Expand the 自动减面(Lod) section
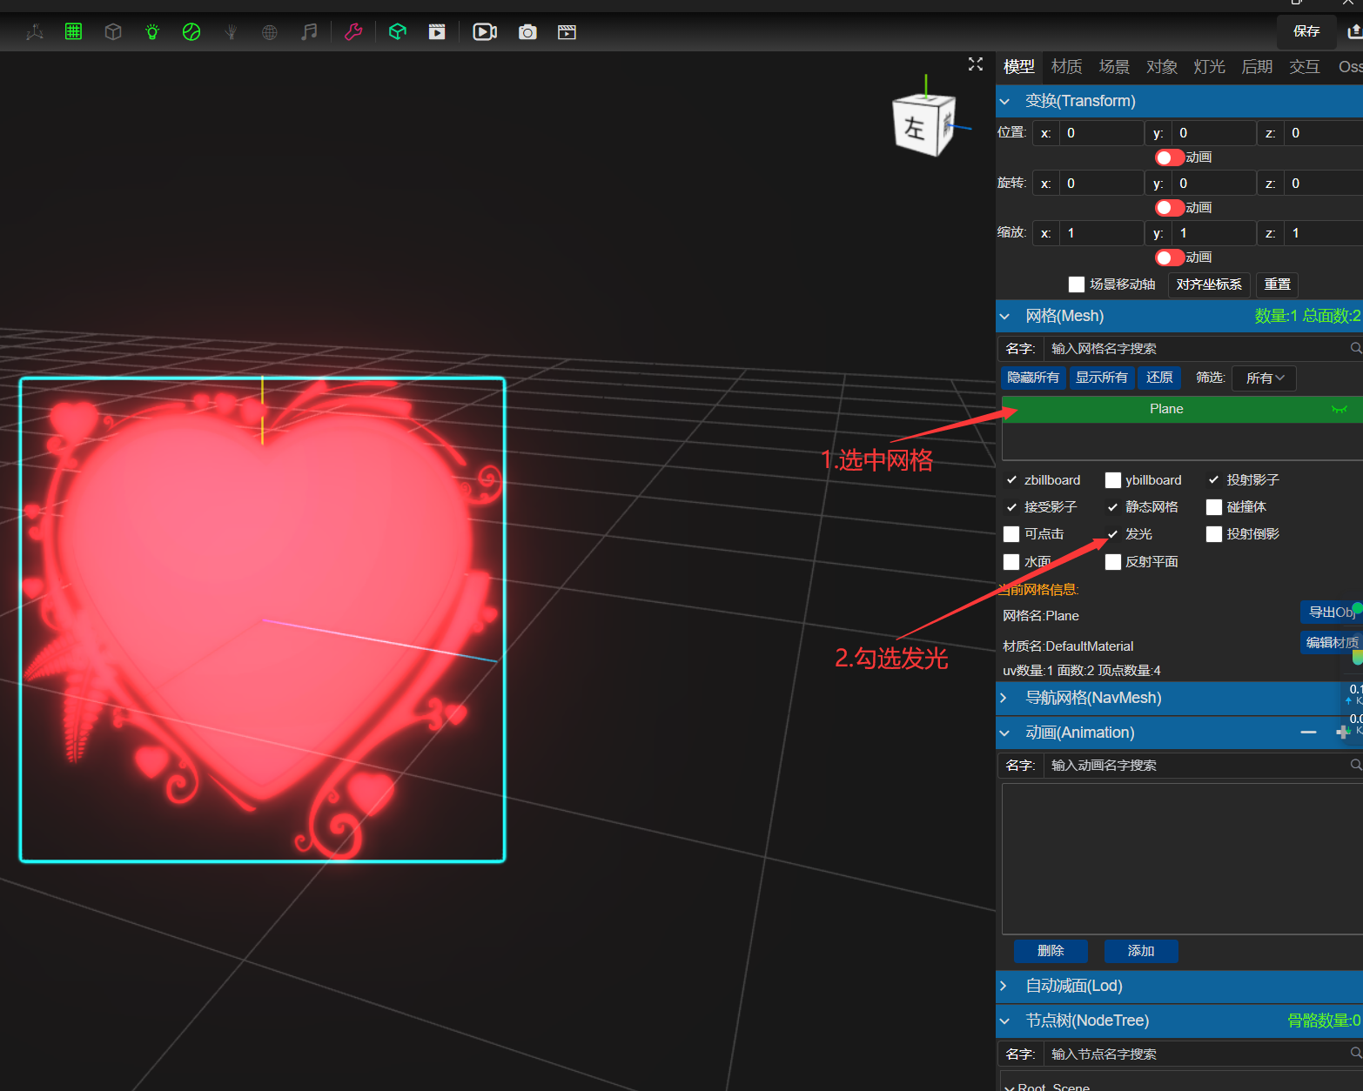 pos(1179,986)
